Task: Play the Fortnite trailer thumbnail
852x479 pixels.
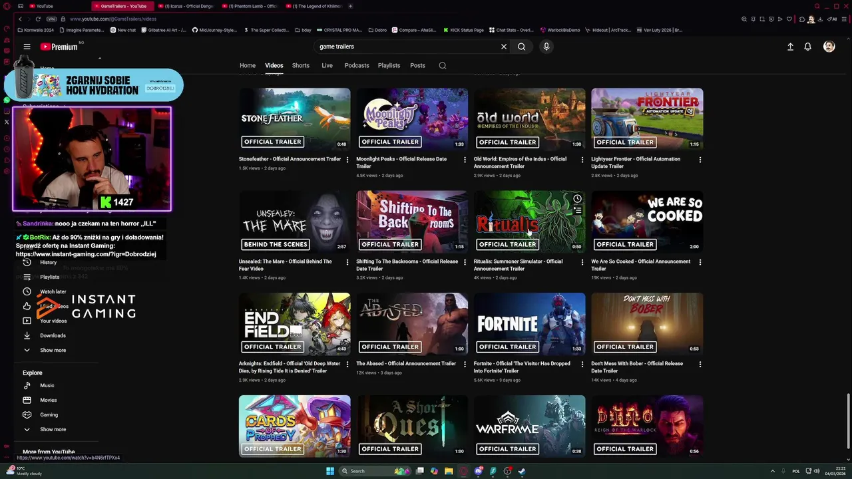Action: [x=530, y=323]
